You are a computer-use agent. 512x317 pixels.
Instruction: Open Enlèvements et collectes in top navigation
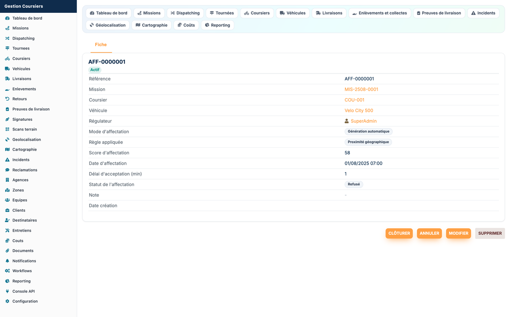click(x=380, y=13)
